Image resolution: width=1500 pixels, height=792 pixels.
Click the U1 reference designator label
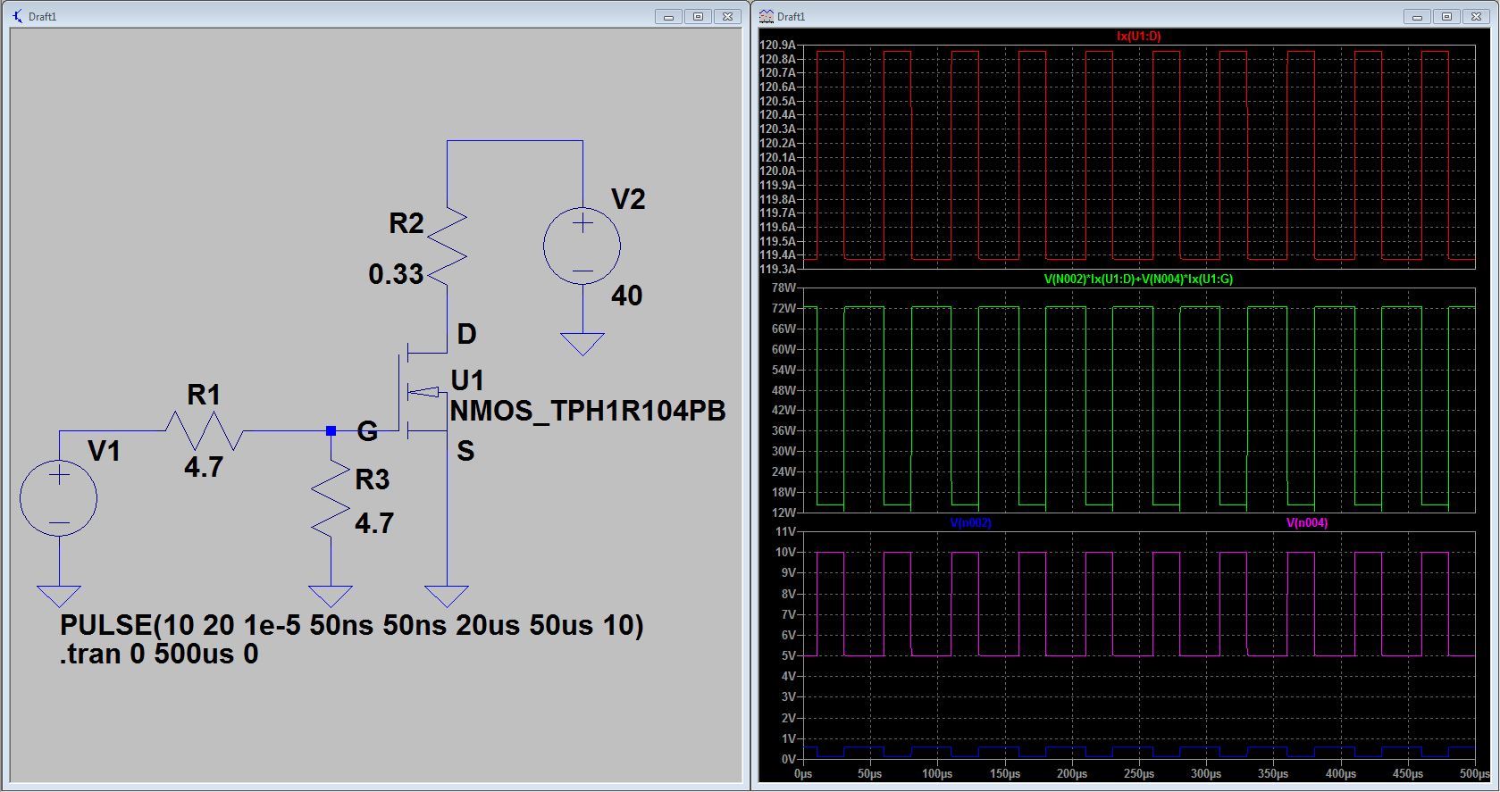click(x=467, y=381)
